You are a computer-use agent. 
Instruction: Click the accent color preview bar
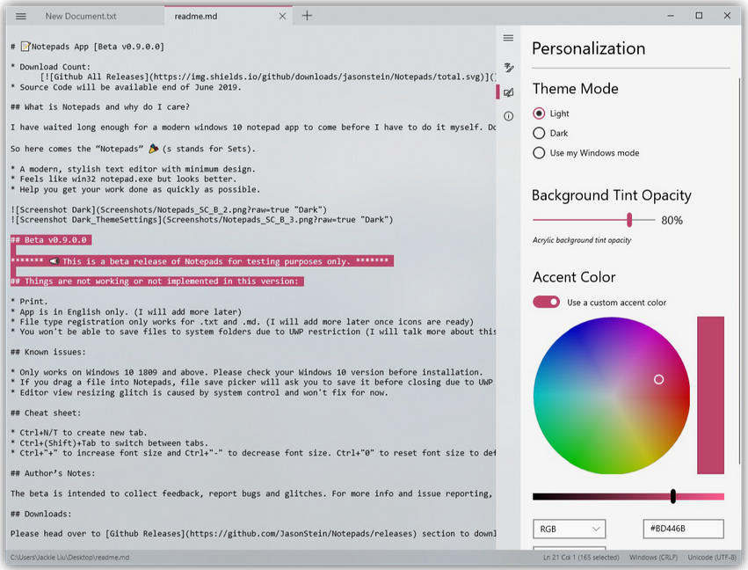tap(710, 395)
